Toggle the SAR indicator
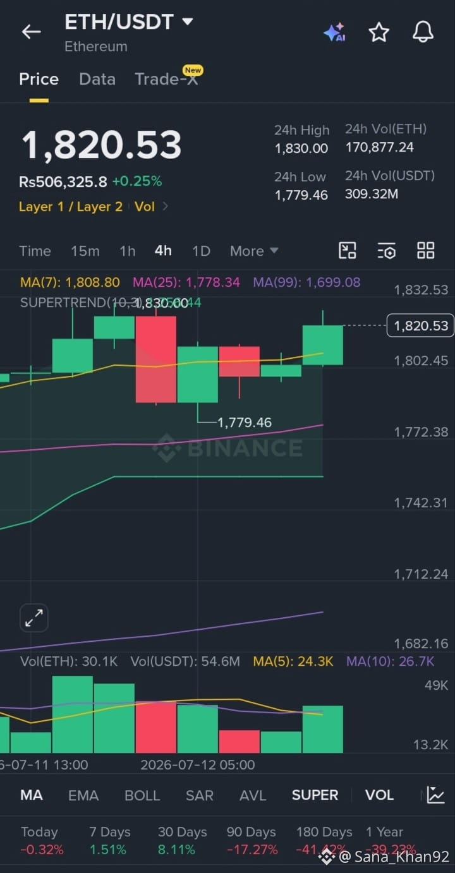 [x=200, y=795]
